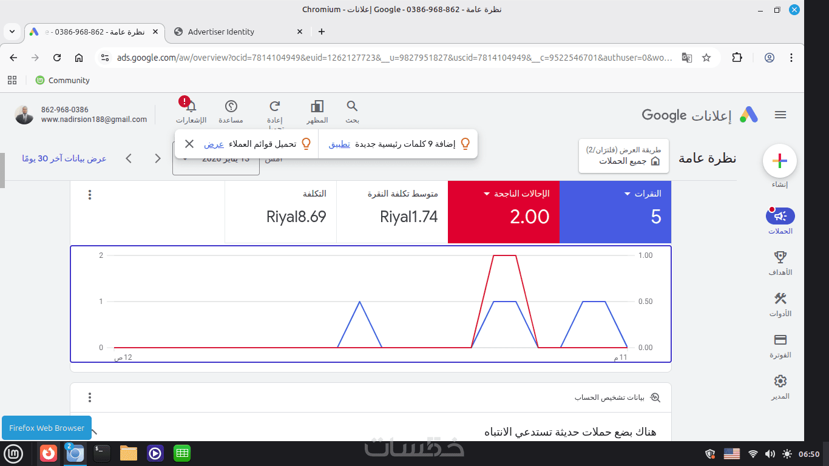Reload the page in Chromium
The height and width of the screenshot is (466, 829).
coord(57,58)
